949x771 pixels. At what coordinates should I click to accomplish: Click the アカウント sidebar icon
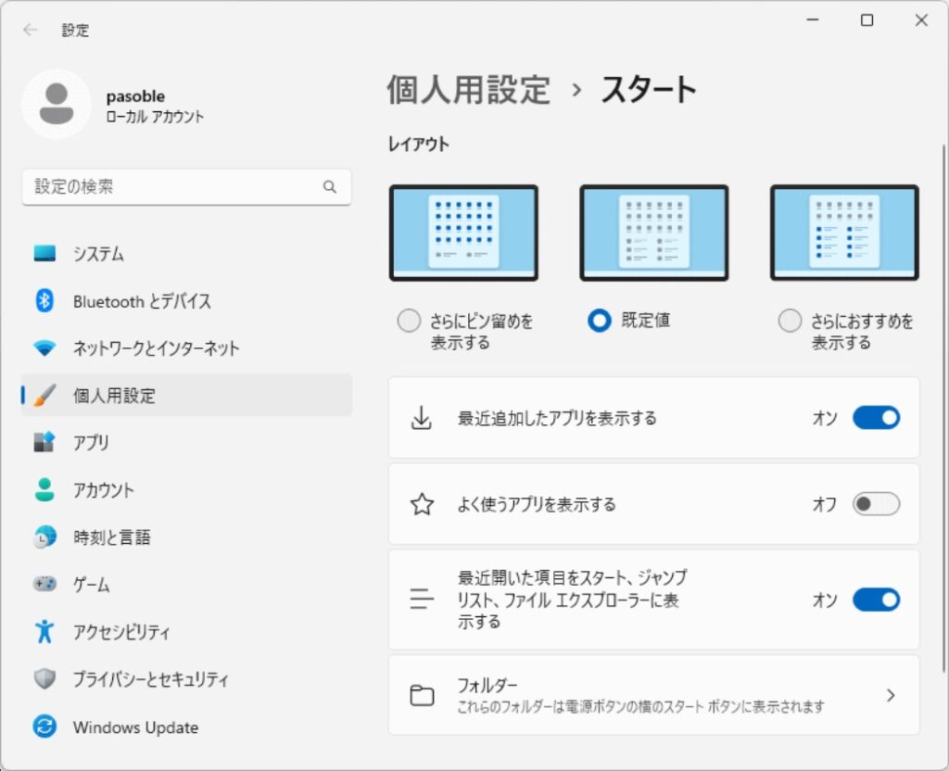point(39,490)
